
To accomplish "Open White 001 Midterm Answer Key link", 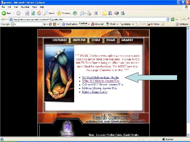I will coord(101,81).
